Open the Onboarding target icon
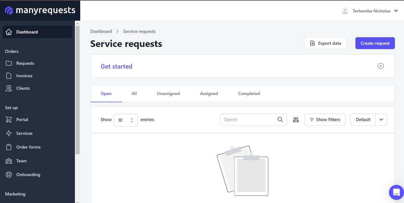404x203 pixels. pyautogui.click(x=9, y=174)
